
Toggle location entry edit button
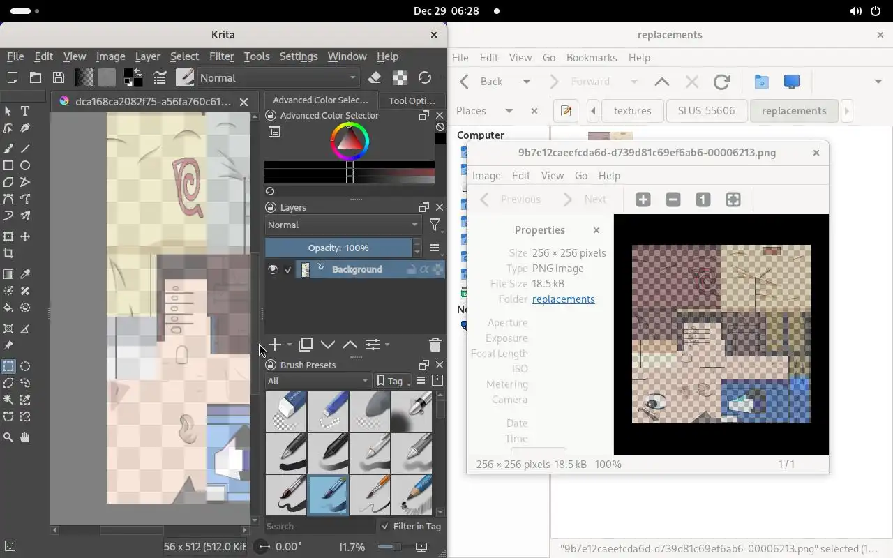pos(566,111)
